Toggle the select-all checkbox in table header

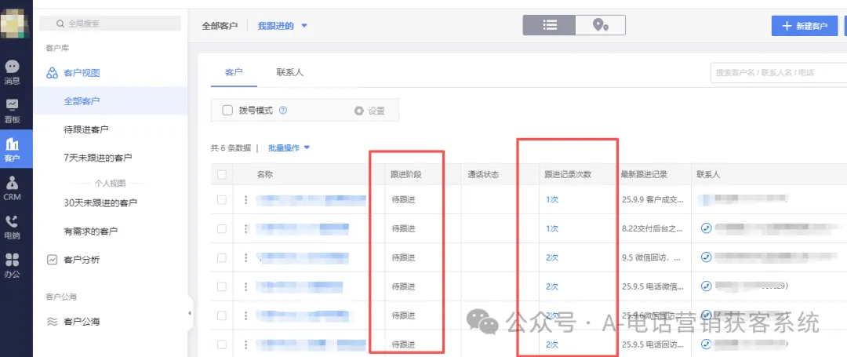pos(221,174)
